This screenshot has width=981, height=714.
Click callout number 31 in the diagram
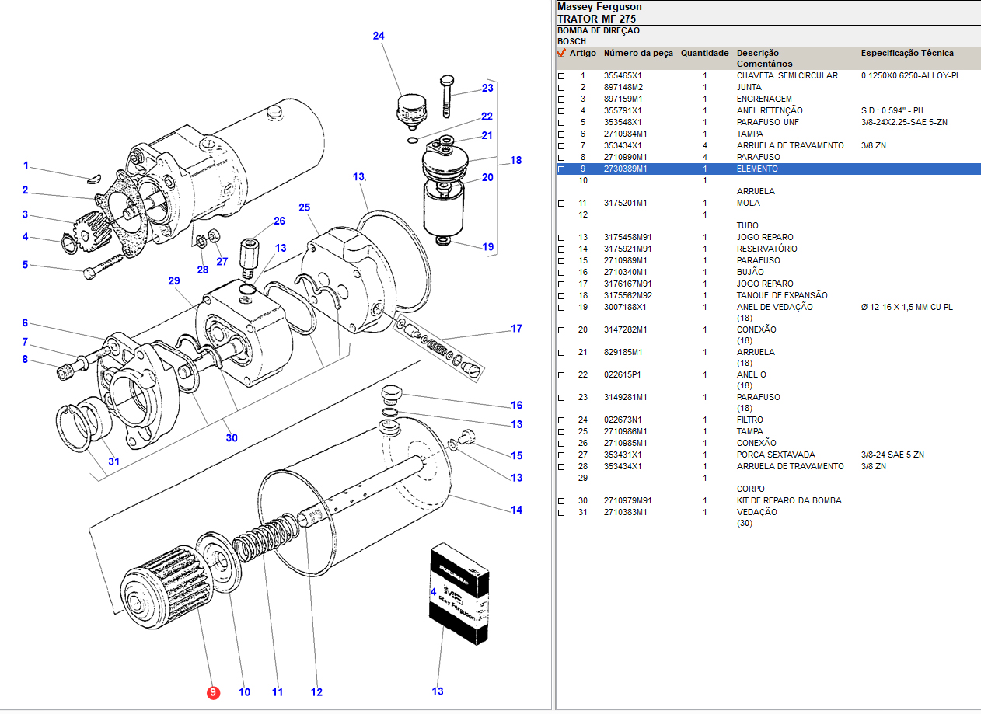coord(114,461)
